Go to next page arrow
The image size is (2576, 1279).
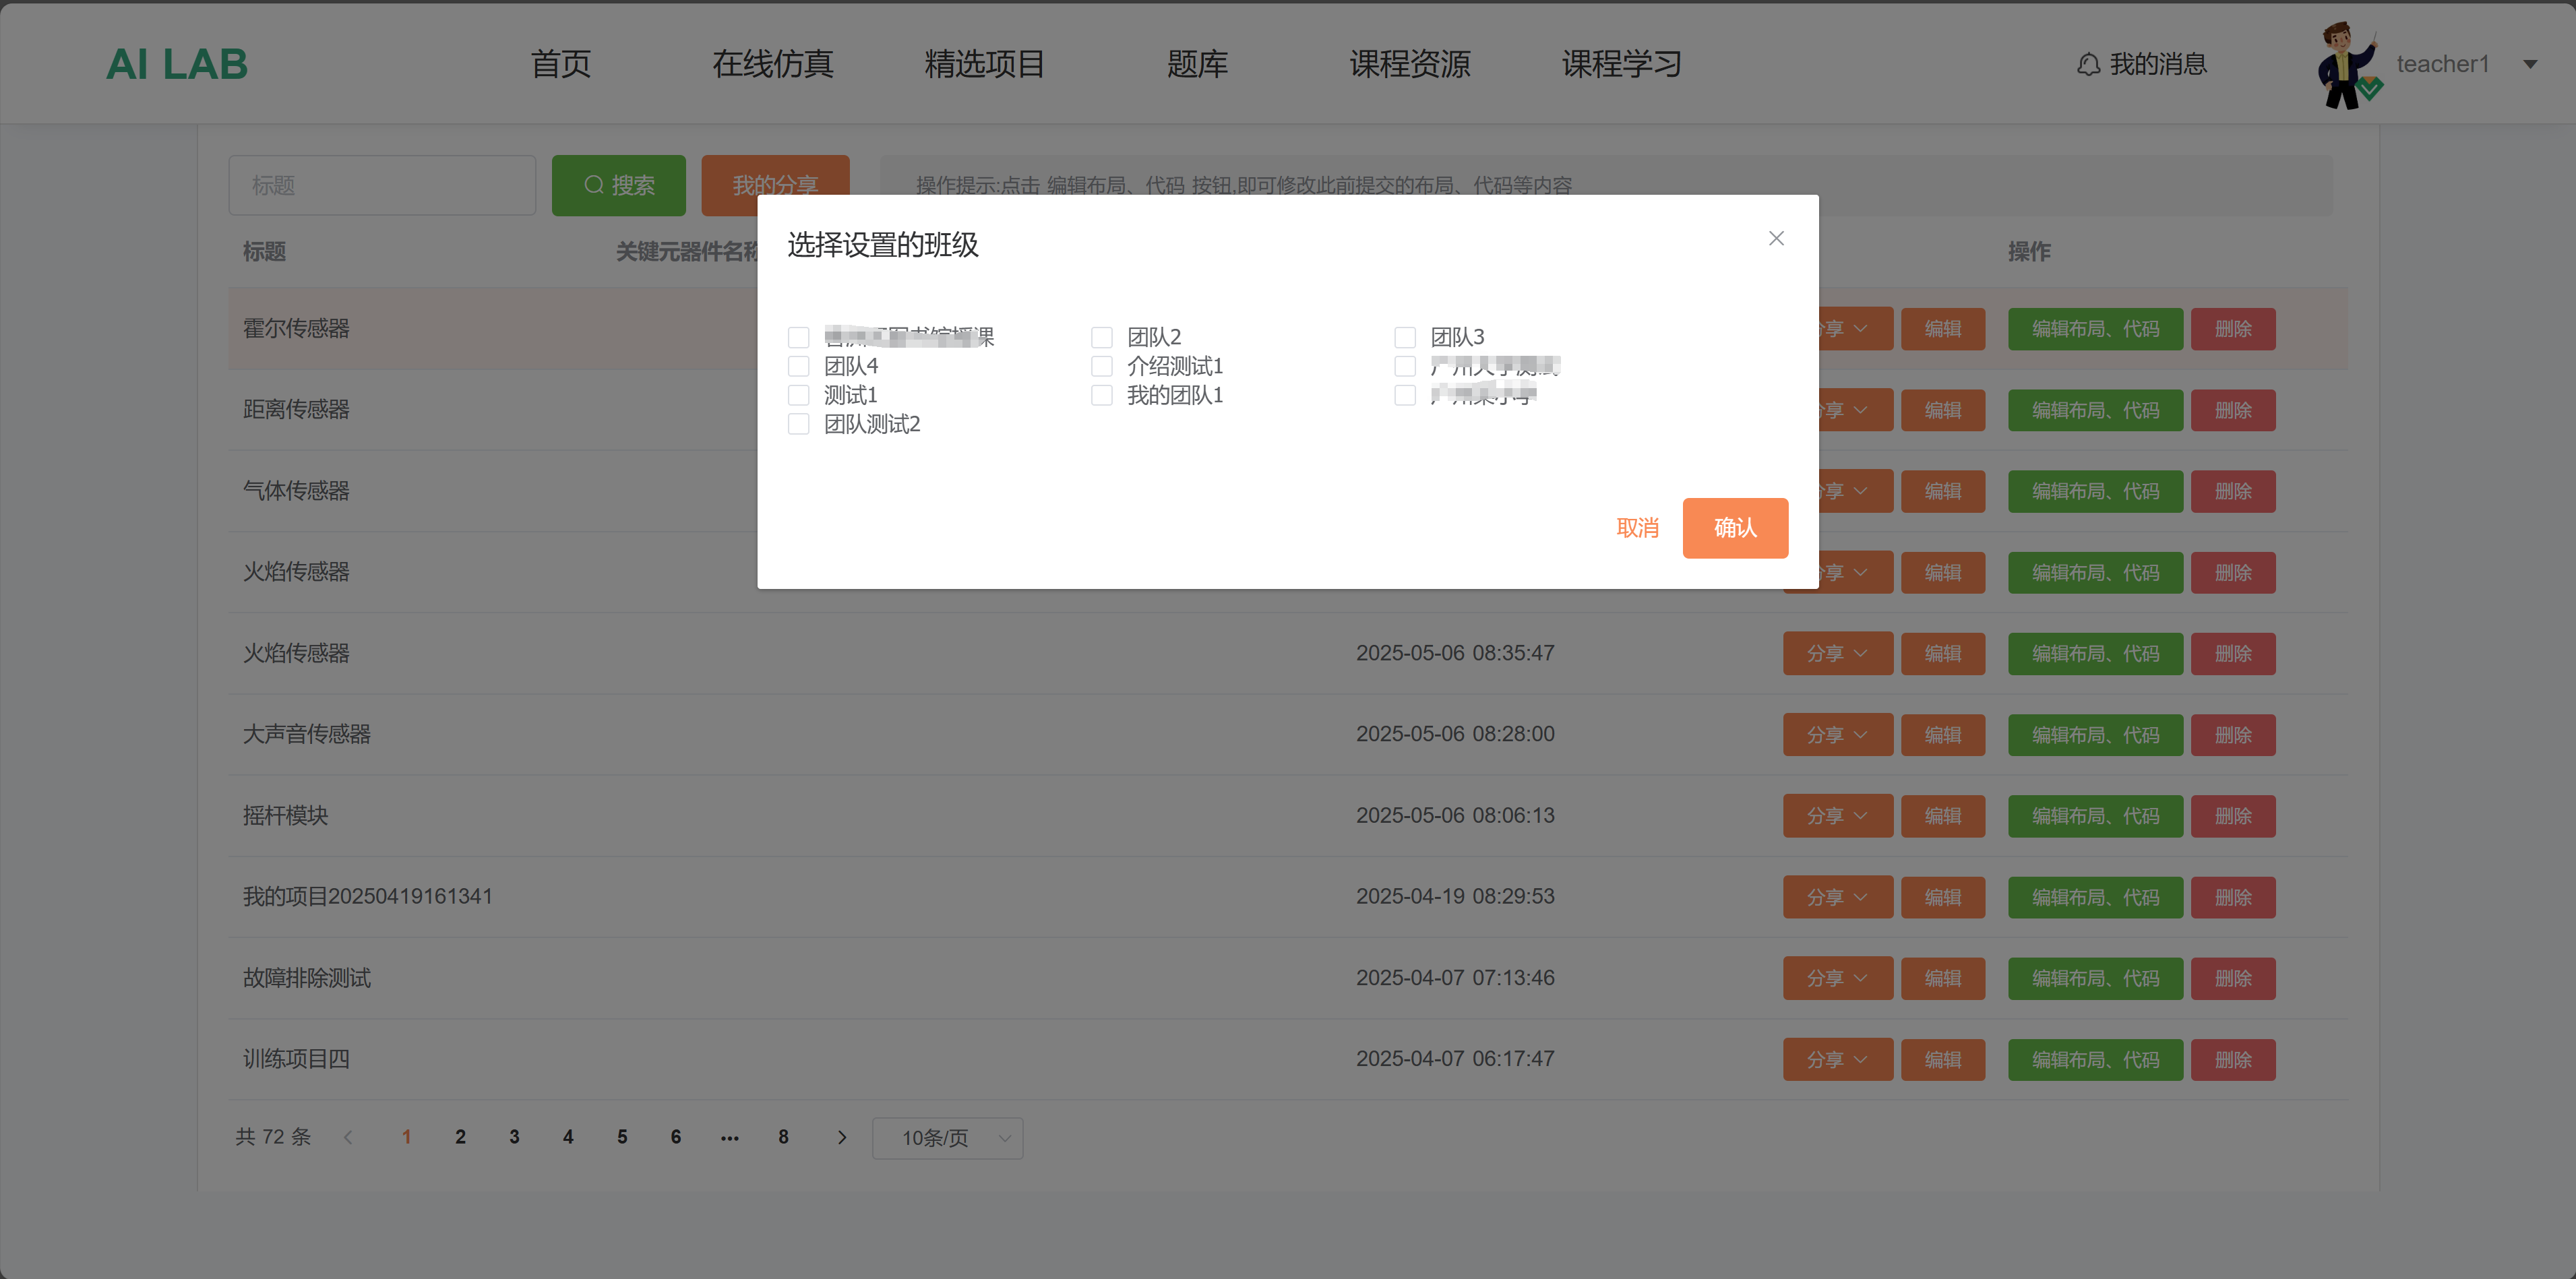841,1137
